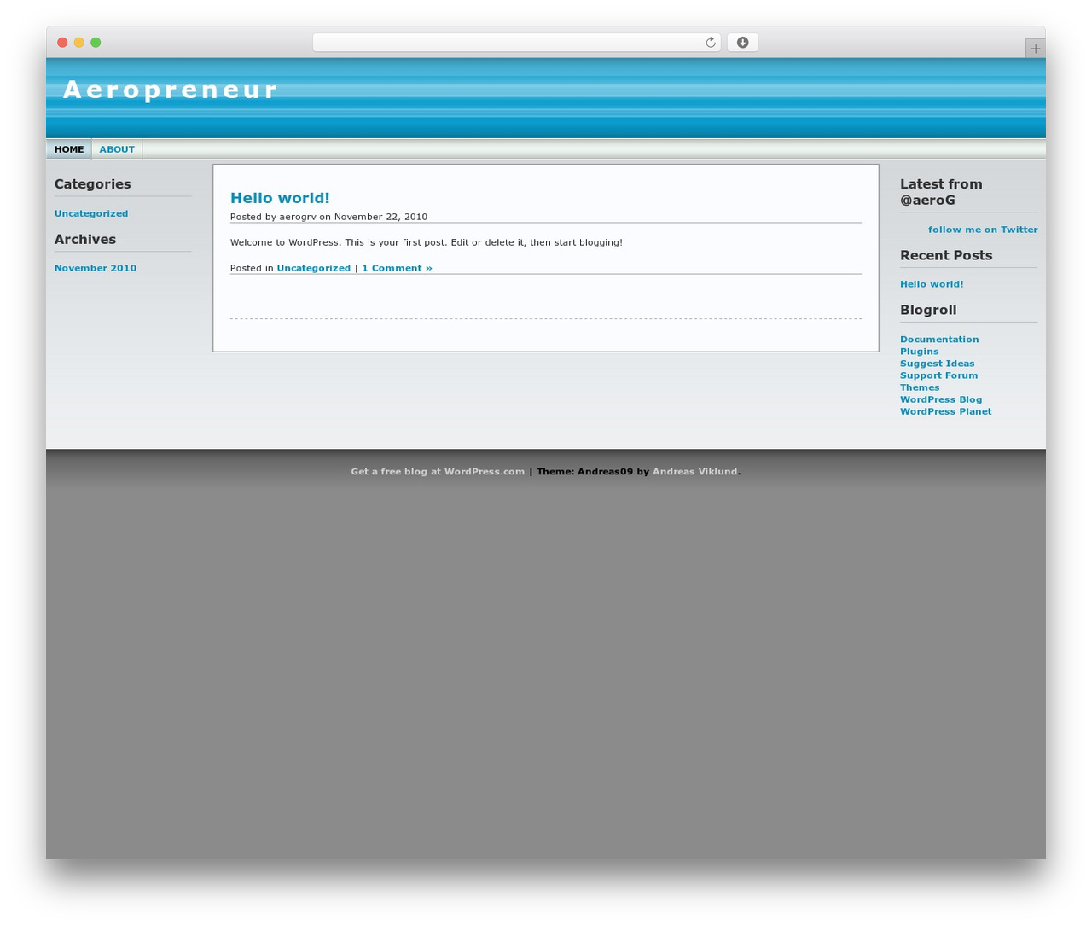Click follow me on Twitter link
Screen dimensions: 1092x925
pos(983,230)
